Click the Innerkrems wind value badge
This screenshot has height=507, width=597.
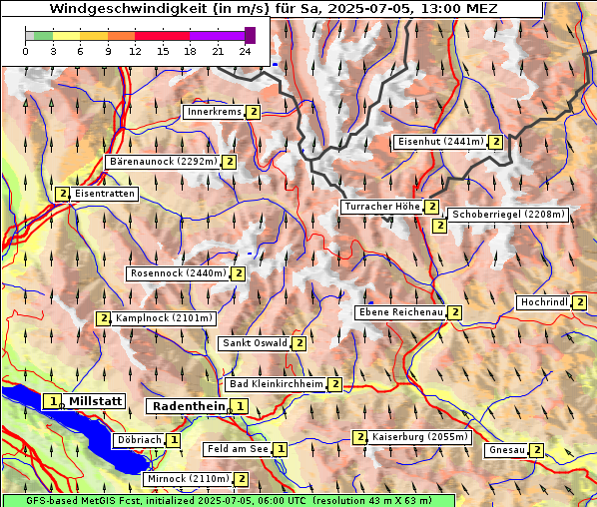[x=254, y=113]
